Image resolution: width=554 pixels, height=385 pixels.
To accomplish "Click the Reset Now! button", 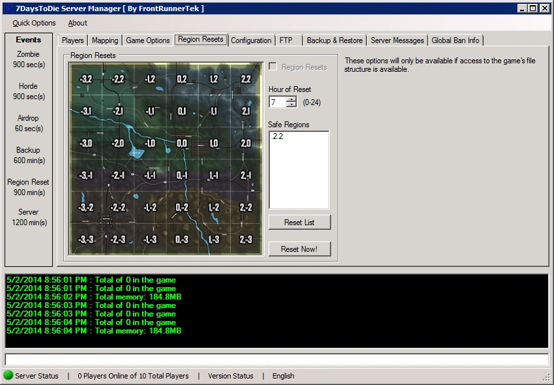I will click(x=299, y=249).
